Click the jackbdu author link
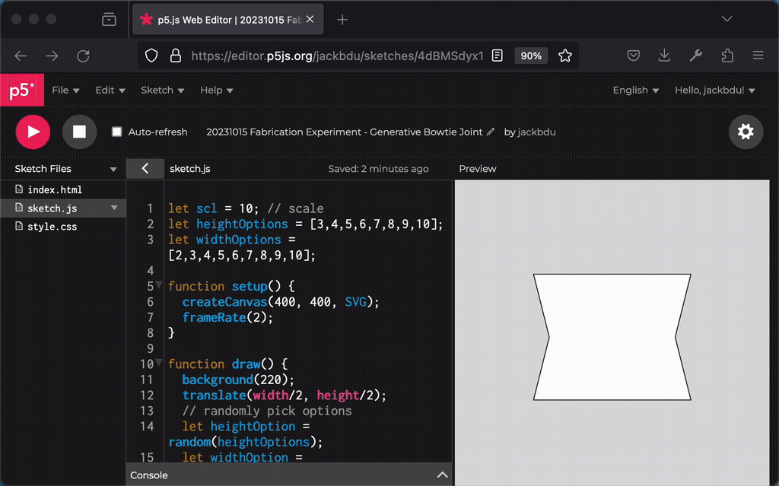This screenshot has height=486, width=779. click(536, 132)
